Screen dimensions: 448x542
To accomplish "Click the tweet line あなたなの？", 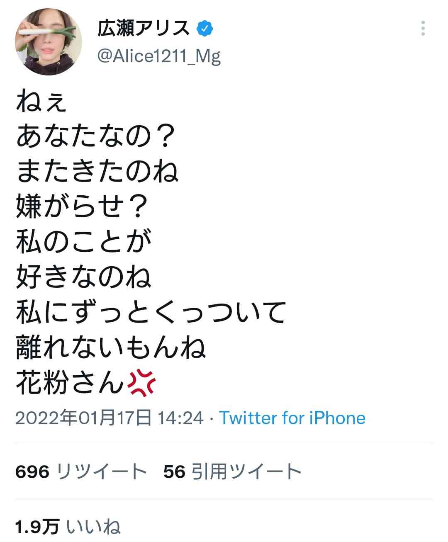I will [x=94, y=137].
